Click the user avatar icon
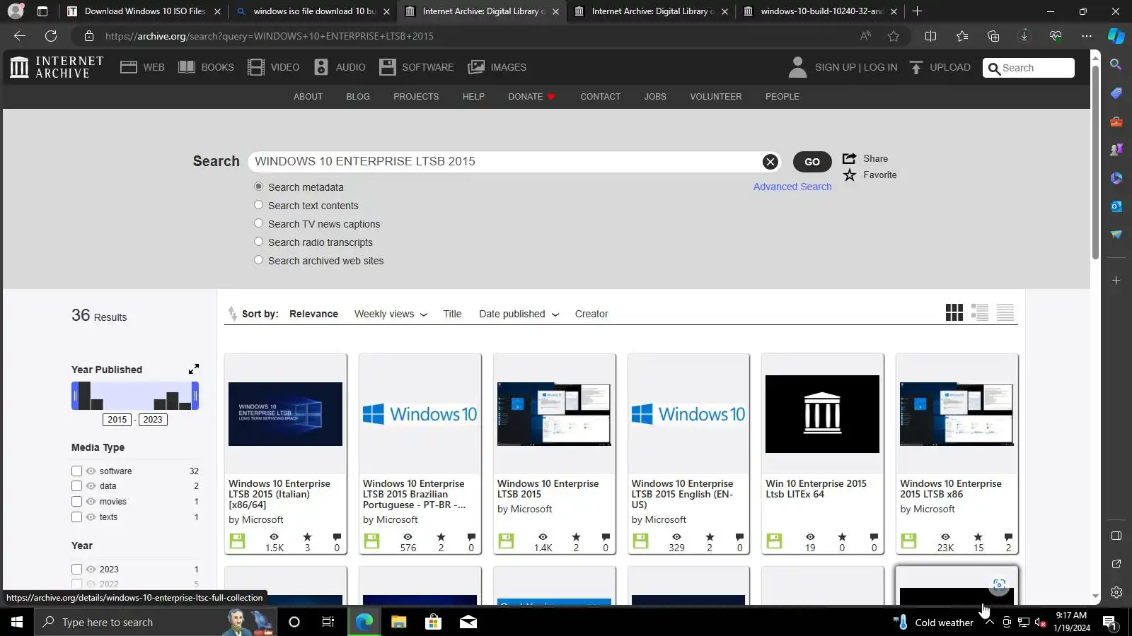1132x636 pixels. point(797,67)
